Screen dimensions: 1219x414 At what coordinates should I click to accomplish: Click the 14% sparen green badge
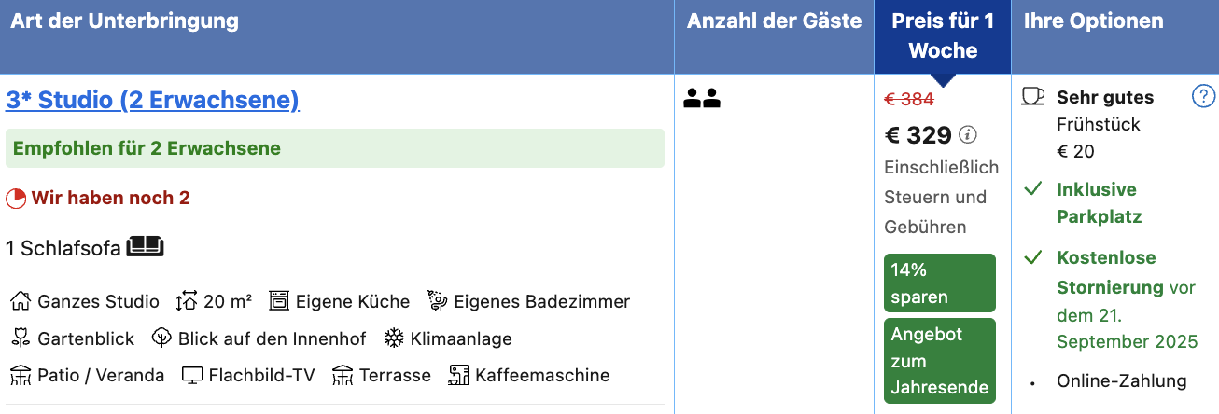940,283
